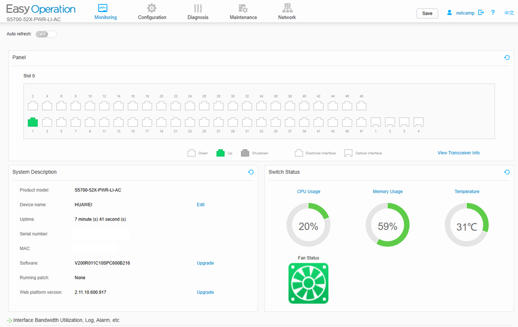Click port 48 on the panel
Image resolution: width=518 pixels, height=327 pixels.
[361, 105]
